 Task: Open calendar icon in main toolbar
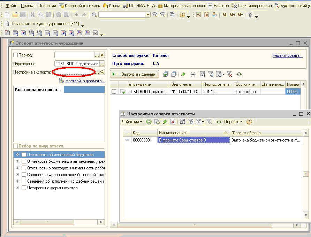click(x=206, y=15)
